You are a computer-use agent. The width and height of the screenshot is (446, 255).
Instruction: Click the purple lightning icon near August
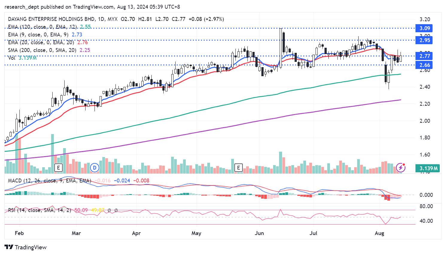401,168
